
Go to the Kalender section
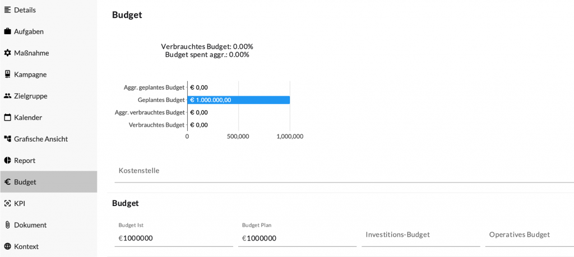click(x=28, y=118)
